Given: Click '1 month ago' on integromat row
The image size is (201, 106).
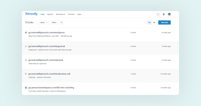Looking at the screenshot, I should 166,46.
